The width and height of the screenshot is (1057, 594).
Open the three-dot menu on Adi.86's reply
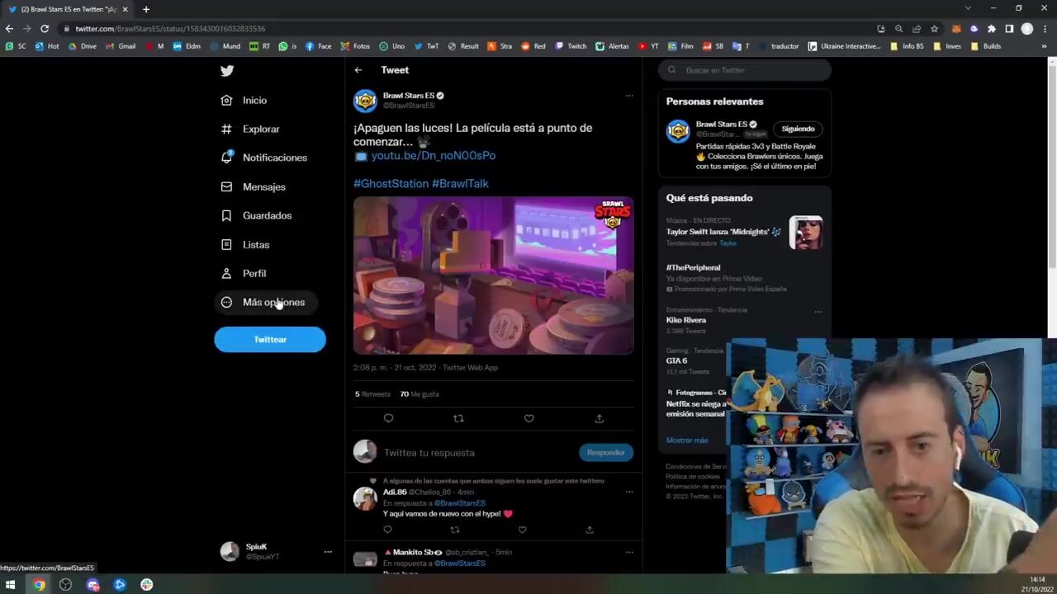coord(629,492)
